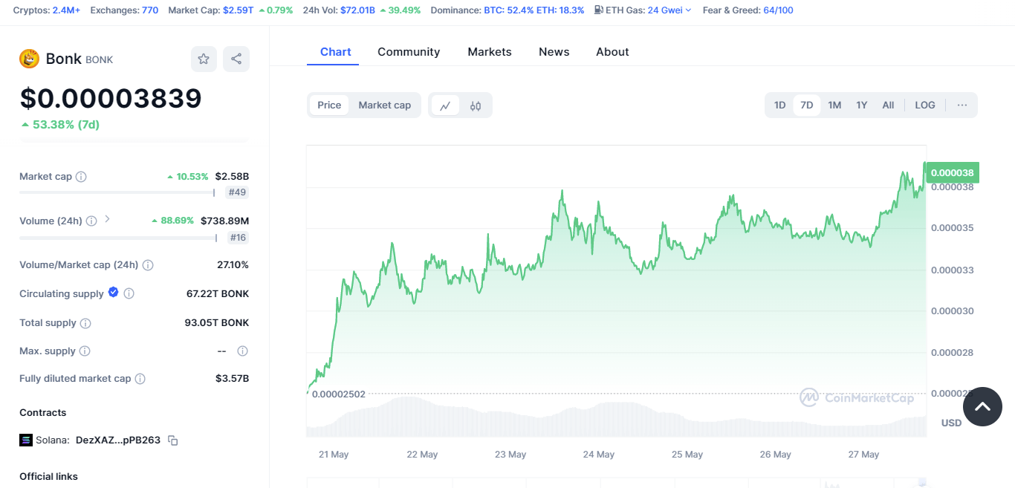The image size is (1015, 488).
Task: Click the volume bars under the chart
Action: [x=617, y=417]
